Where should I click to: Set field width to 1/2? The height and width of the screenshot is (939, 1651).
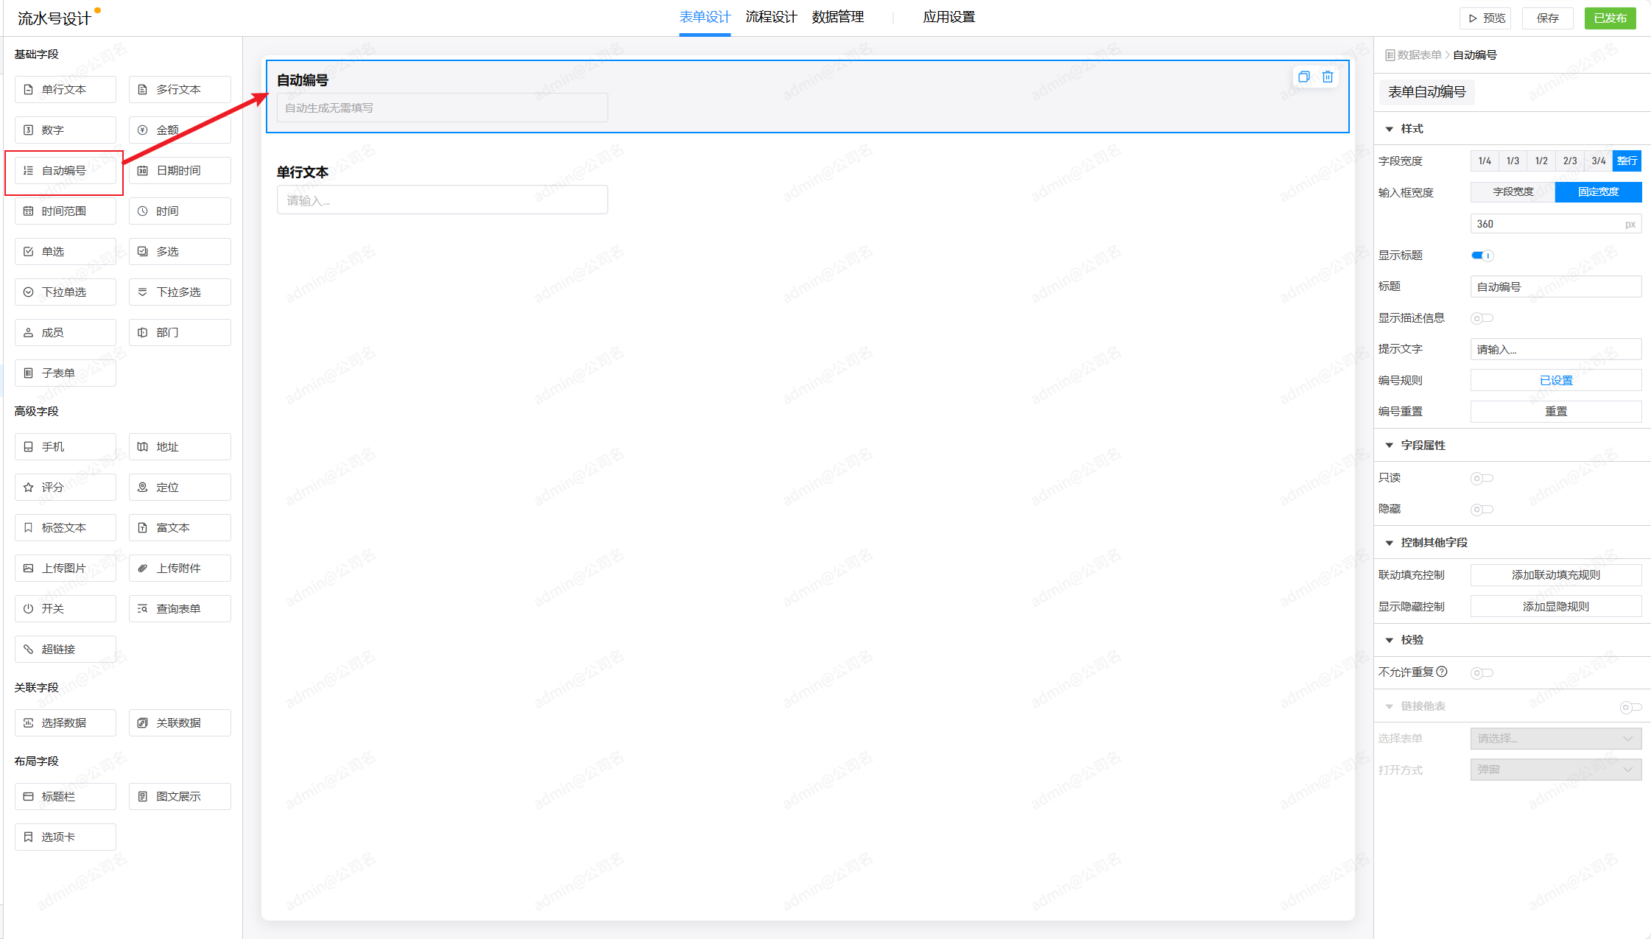[1541, 161]
